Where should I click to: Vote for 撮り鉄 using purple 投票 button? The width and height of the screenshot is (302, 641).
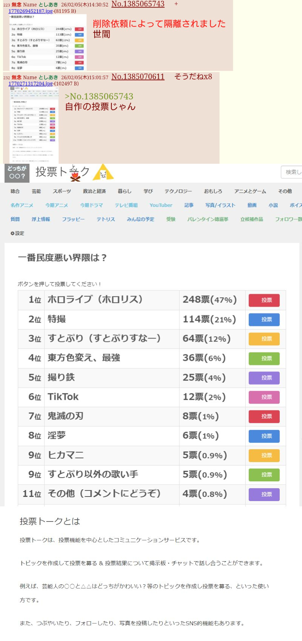(264, 378)
